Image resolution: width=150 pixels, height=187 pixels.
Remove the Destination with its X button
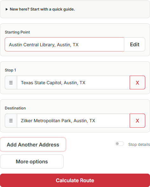[137, 121]
